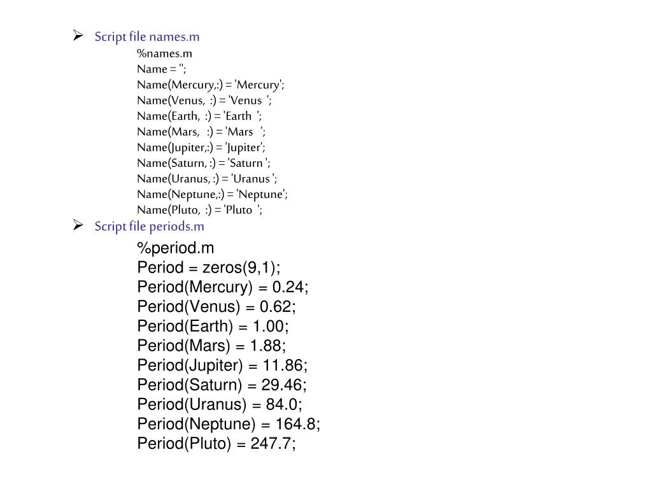Click the arrow bullet beside periods.m heading
The image size is (652, 489).
(x=78, y=225)
